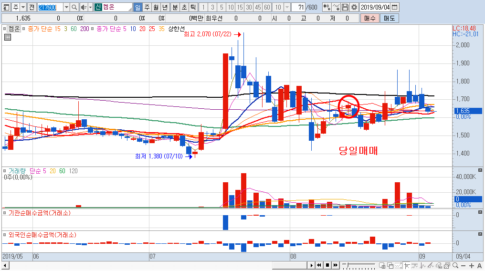Image resolution: width=485 pixels, height=271 pixels.
Task: Click the 외국인순매수금액(거래소) label
Action: point(42,235)
